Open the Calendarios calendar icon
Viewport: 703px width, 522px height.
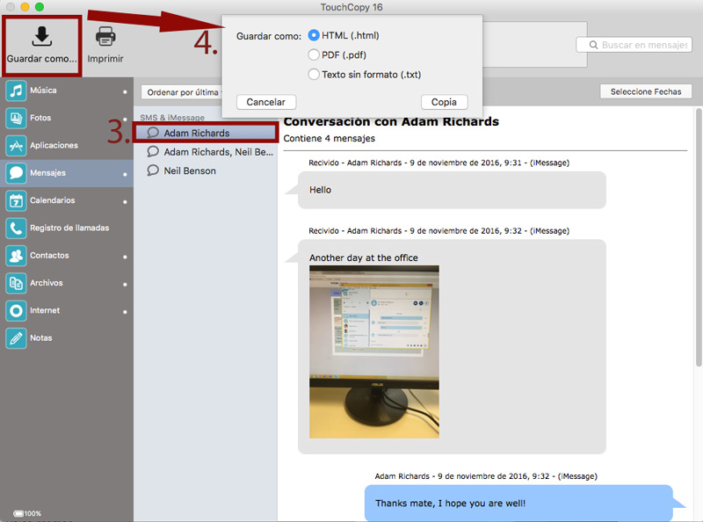16,200
